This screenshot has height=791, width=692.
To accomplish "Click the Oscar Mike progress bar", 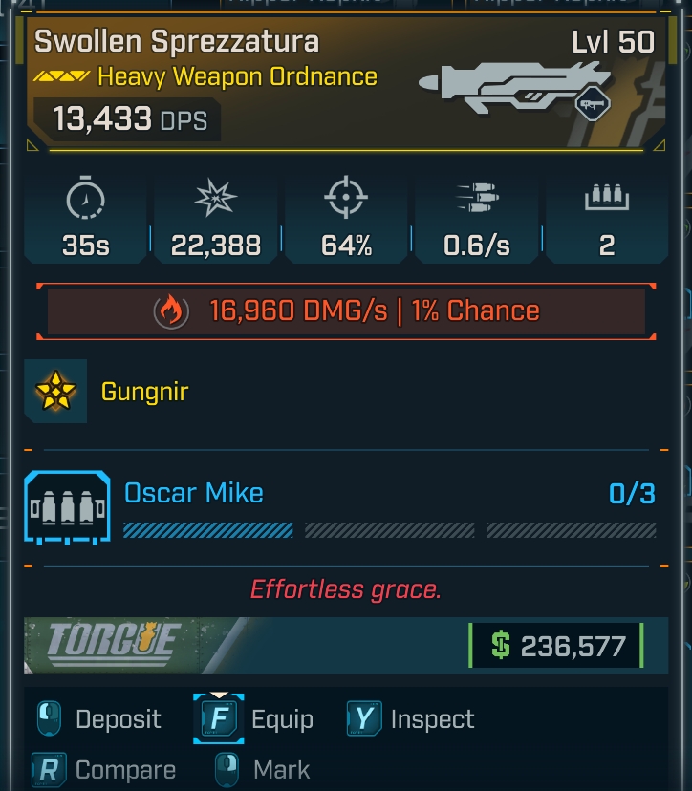I will [390, 530].
